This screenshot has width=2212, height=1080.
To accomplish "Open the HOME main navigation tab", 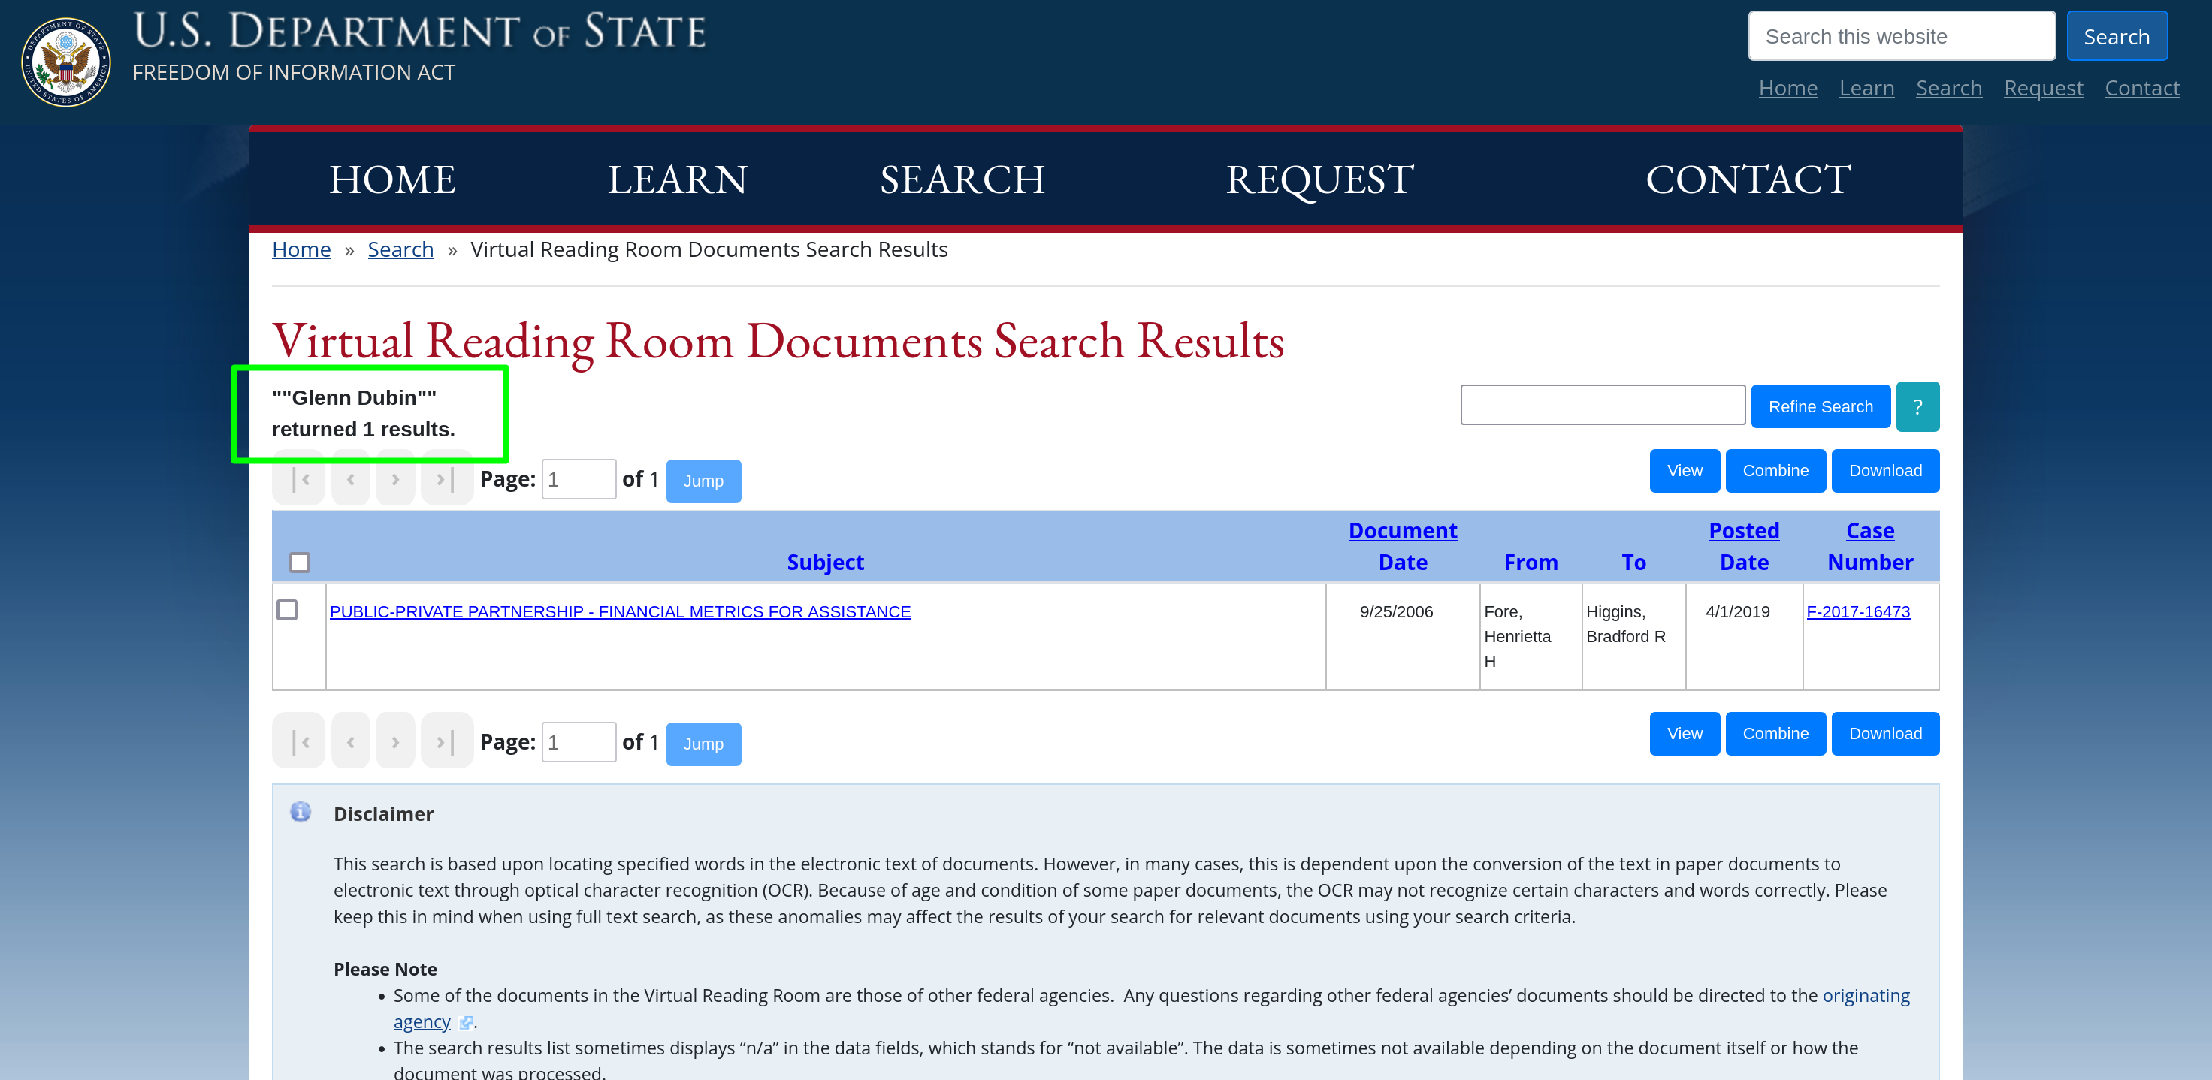I will point(392,179).
